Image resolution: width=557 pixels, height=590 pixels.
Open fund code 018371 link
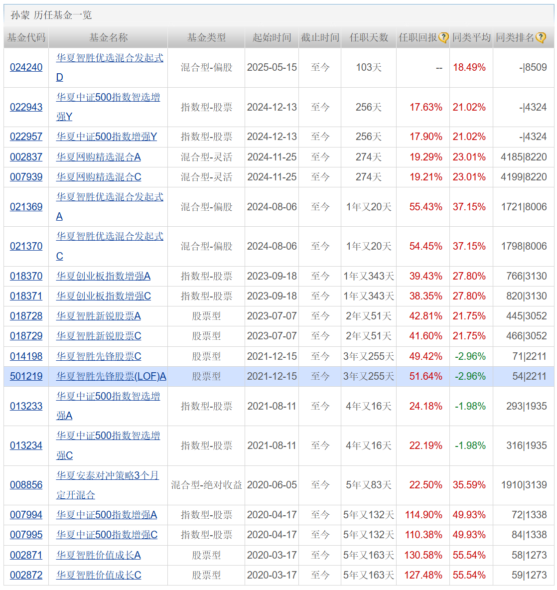[26, 296]
